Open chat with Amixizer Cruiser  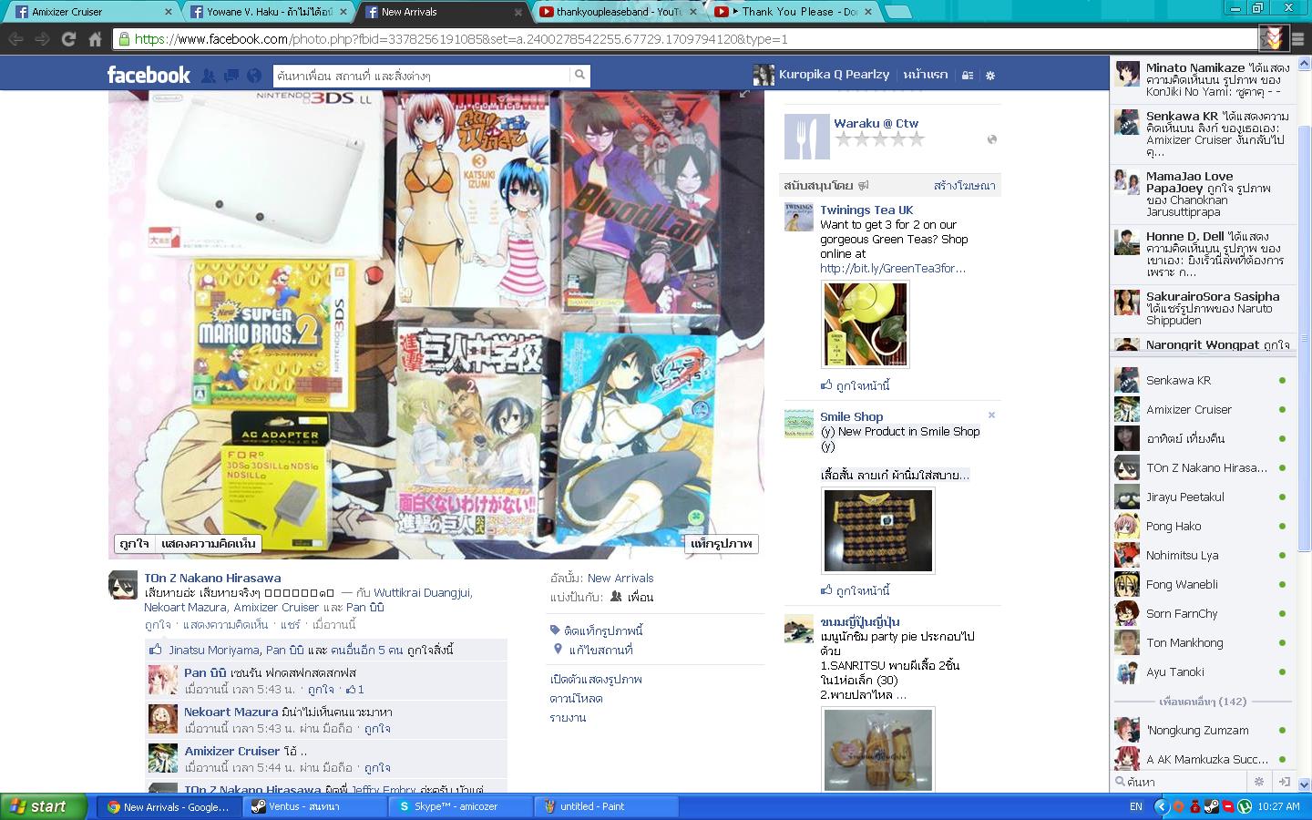tap(1201, 409)
